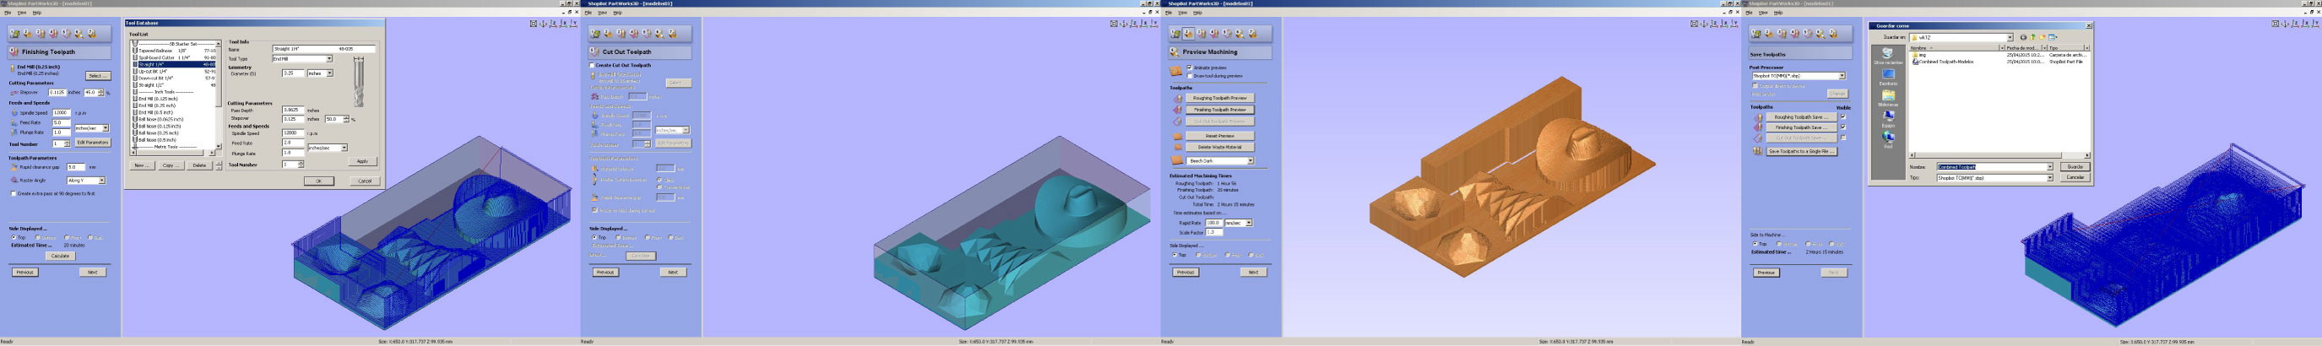Toggle Finishing Toolpath visible checkbox in Save Toolpaths

[x=1843, y=127]
